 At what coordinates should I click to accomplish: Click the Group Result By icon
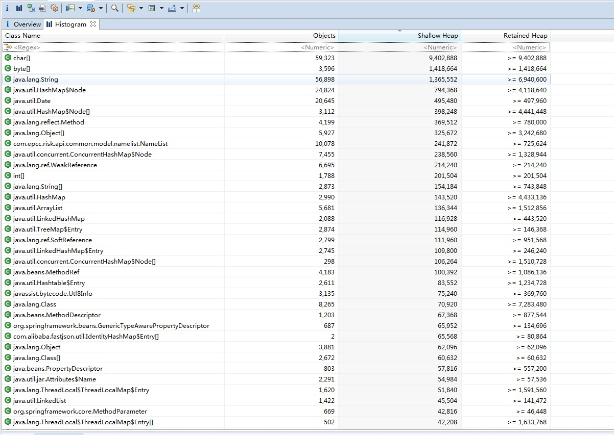[131, 8]
